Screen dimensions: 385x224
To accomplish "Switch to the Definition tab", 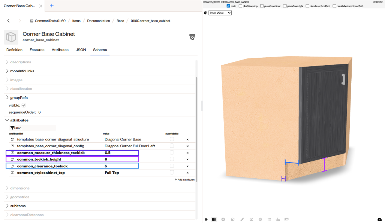I will tap(15, 50).
